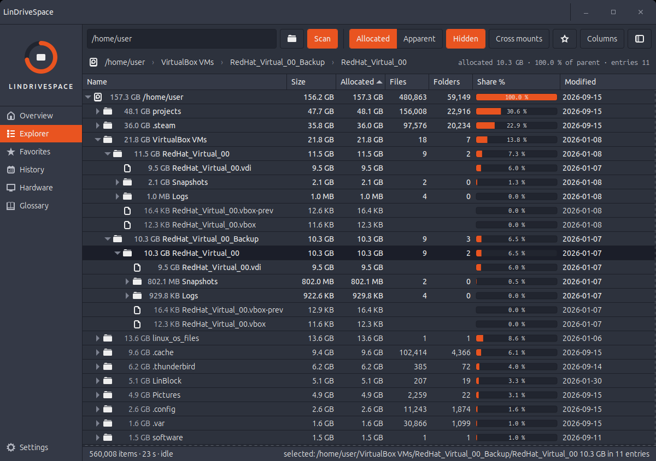Edit the /home/user path field
This screenshot has height=461, width=656.
182,39
